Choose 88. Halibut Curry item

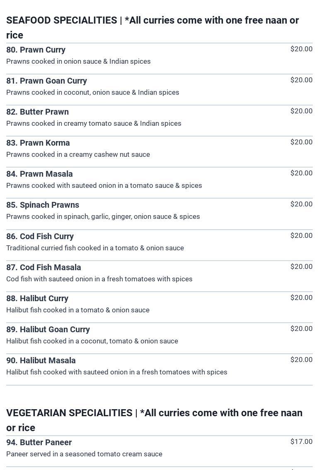click(x=37, y=298)
